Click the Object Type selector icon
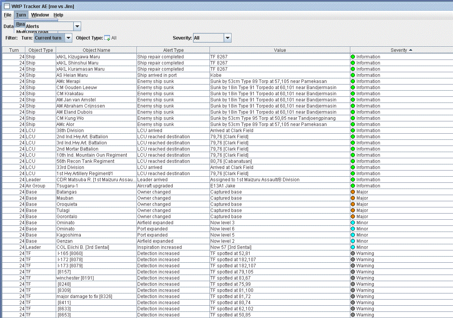Screen dimensions: 453x318 pyautogui.click(x=107, y=38)
